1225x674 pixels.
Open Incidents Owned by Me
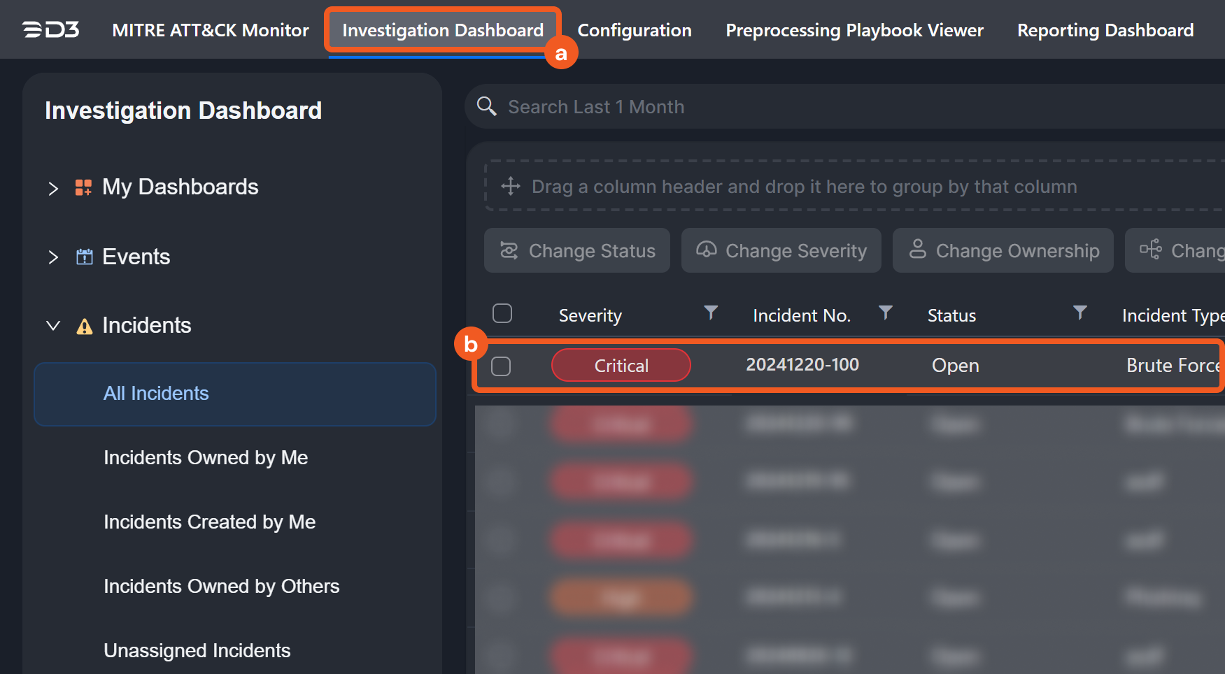(206, 457)
